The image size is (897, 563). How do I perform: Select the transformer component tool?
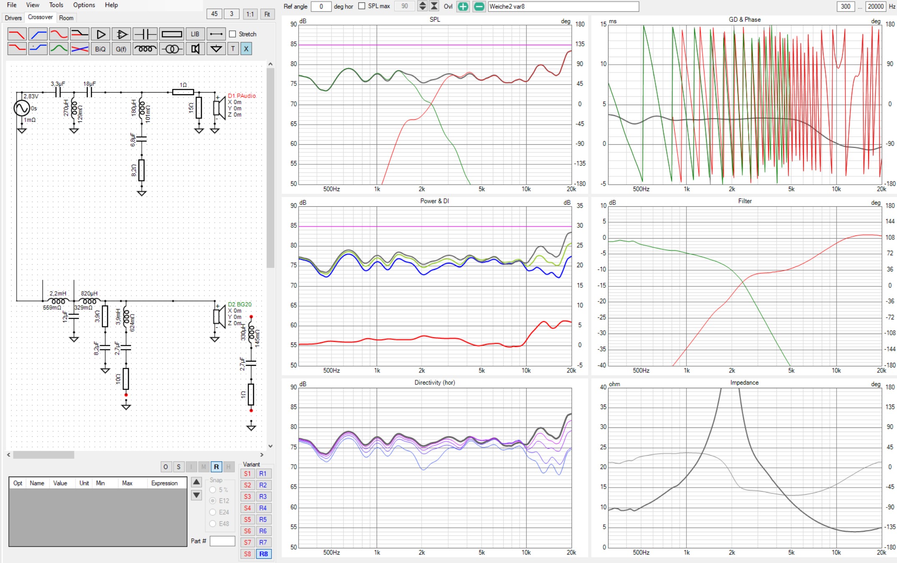coord(171,49)
